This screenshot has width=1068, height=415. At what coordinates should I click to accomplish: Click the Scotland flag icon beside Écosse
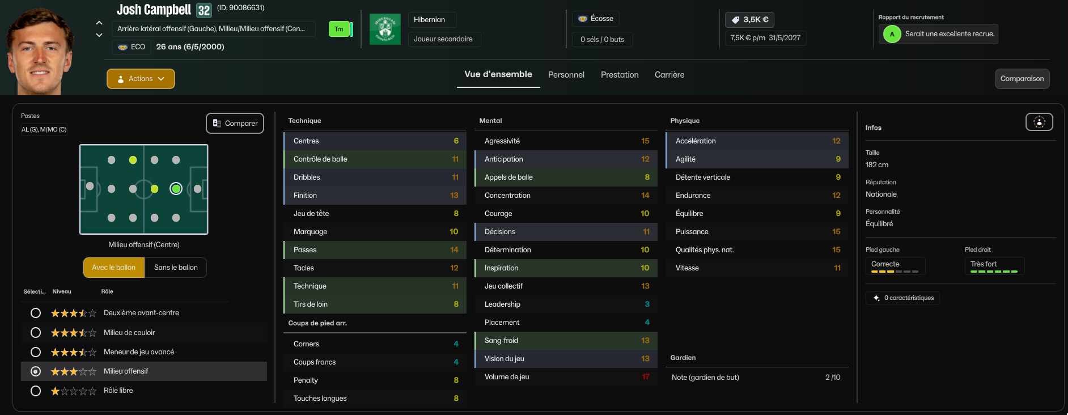pyautogui.click(x=582, y=19)
